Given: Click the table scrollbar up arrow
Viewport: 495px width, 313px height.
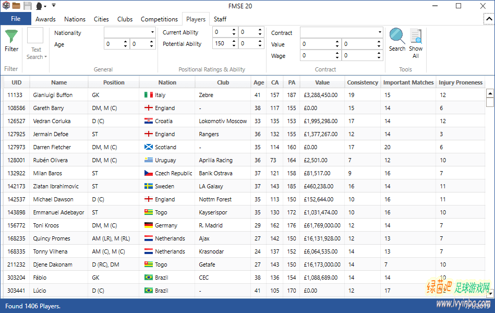Looking at the screenshot, I should tap(490, 93).
